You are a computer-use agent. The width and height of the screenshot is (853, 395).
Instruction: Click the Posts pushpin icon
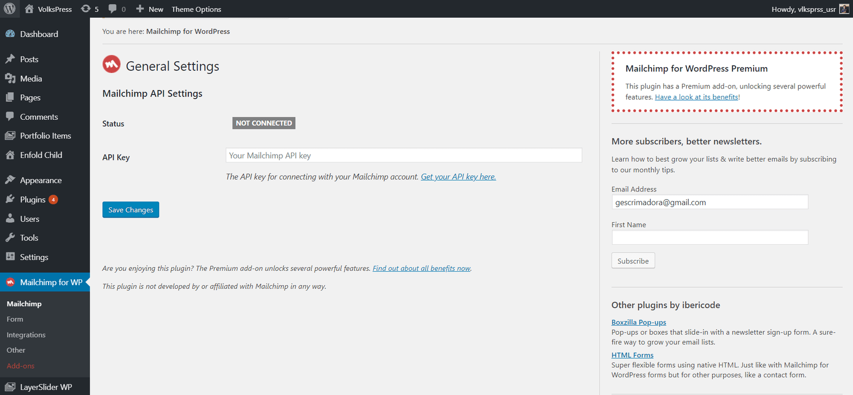(x=10, y=59)
